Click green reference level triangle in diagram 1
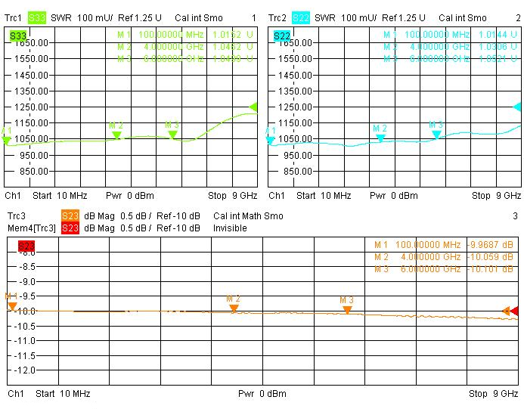524x409 pixels. [253, 107]
